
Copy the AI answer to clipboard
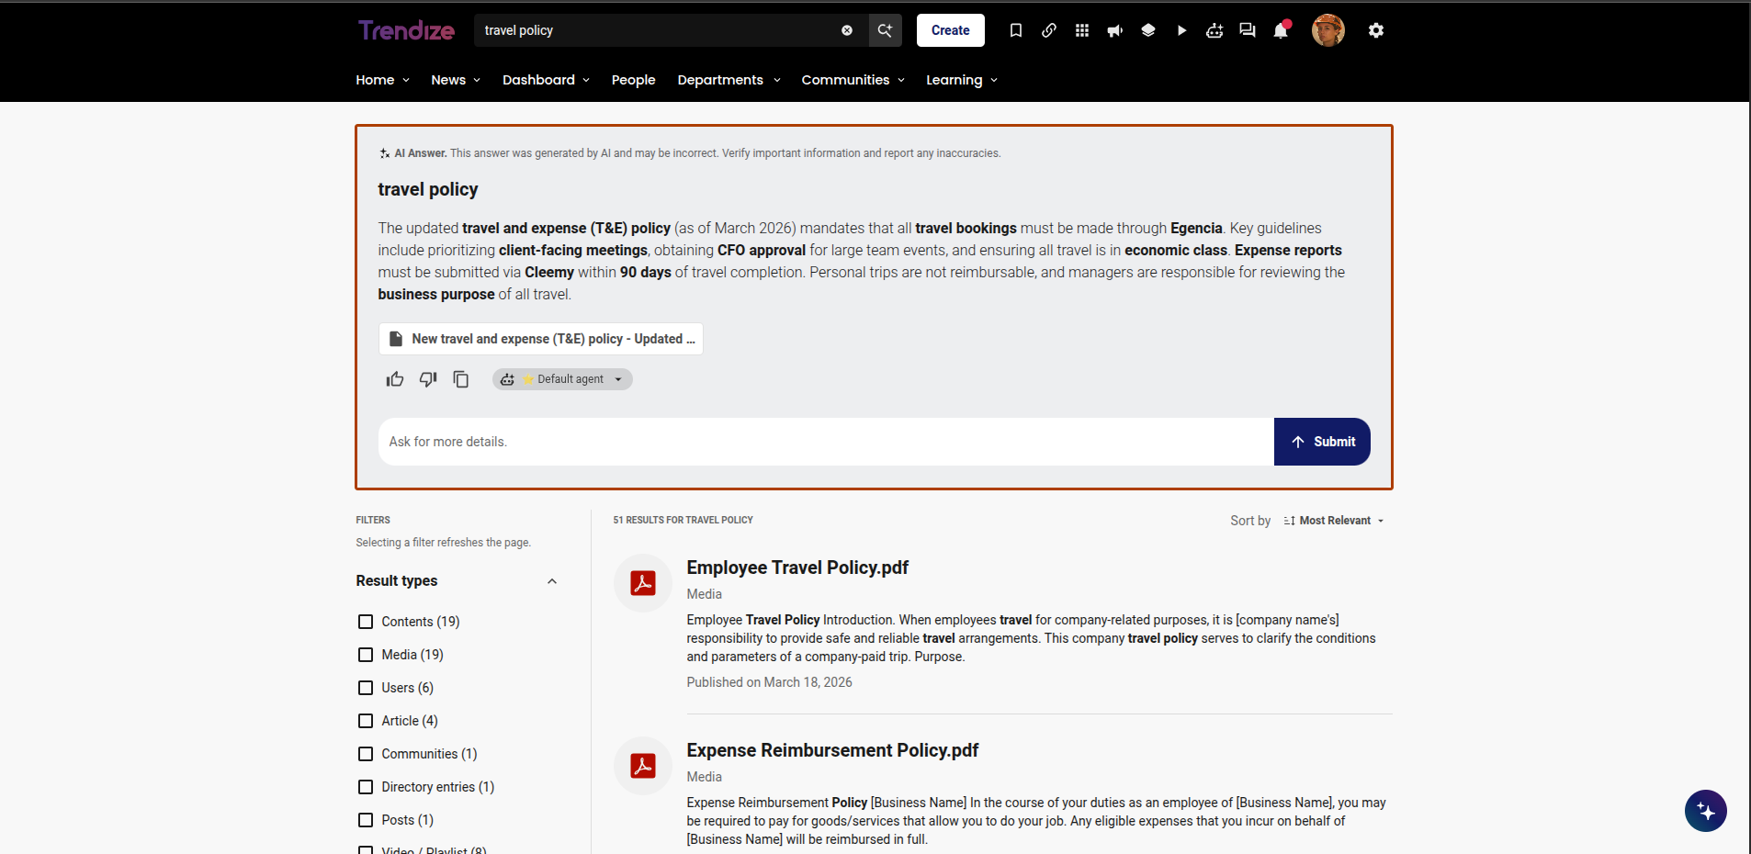click(x=461, y=379)
